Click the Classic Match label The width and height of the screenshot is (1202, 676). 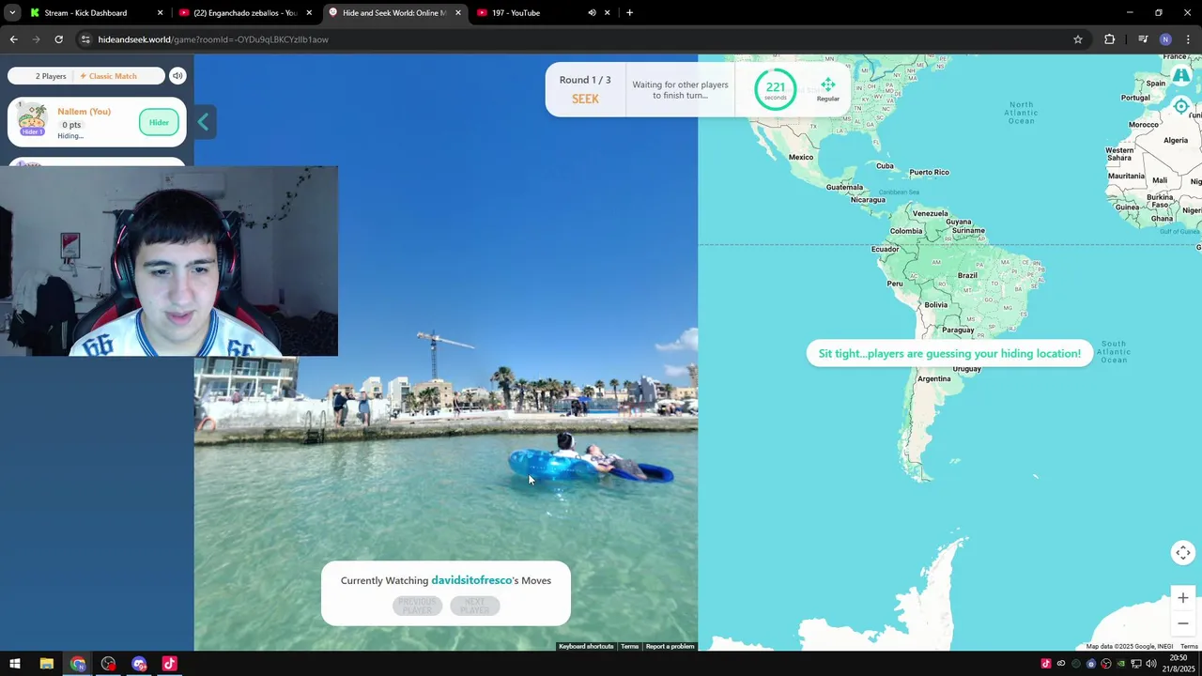point(108,76)
